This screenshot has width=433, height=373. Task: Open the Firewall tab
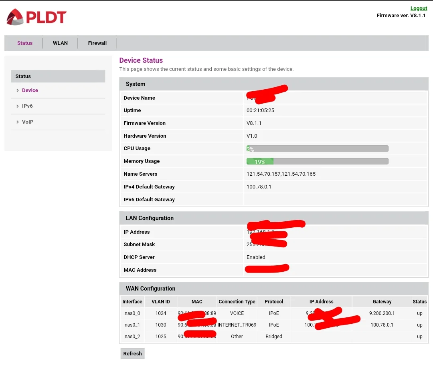pyautogui.click(x=97, y=43)
